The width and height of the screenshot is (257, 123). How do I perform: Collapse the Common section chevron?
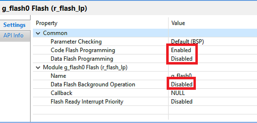pyautogui.click(x=38, y=33)
